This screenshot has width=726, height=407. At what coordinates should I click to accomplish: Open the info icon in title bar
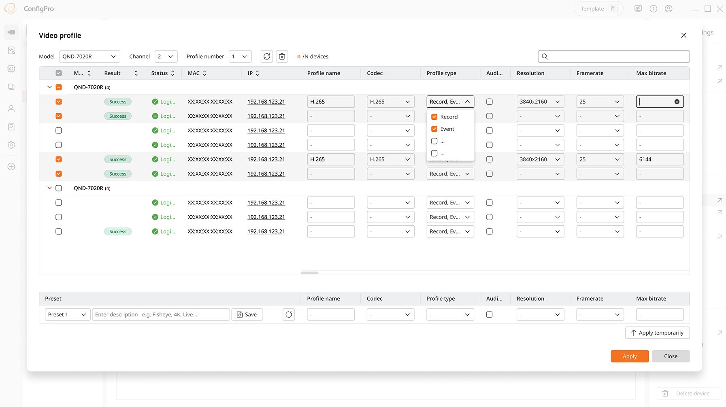[x=653, y=9]
